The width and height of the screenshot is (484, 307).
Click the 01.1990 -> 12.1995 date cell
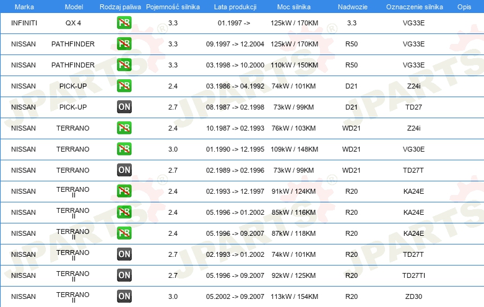point(235,149)
